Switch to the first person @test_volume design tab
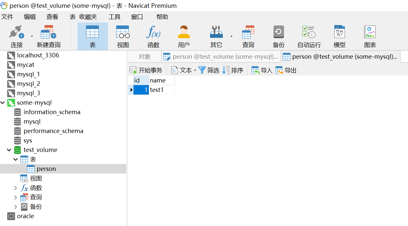408x226 pixels. [221, 57]
